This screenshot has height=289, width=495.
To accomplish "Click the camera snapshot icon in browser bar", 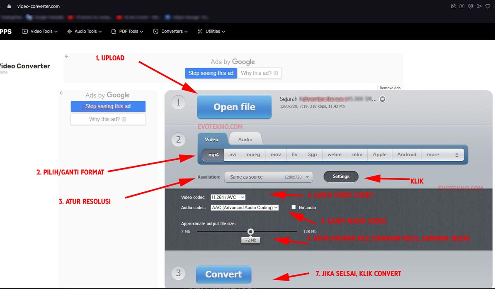I will pyautogui.click(x=462, y=6).
